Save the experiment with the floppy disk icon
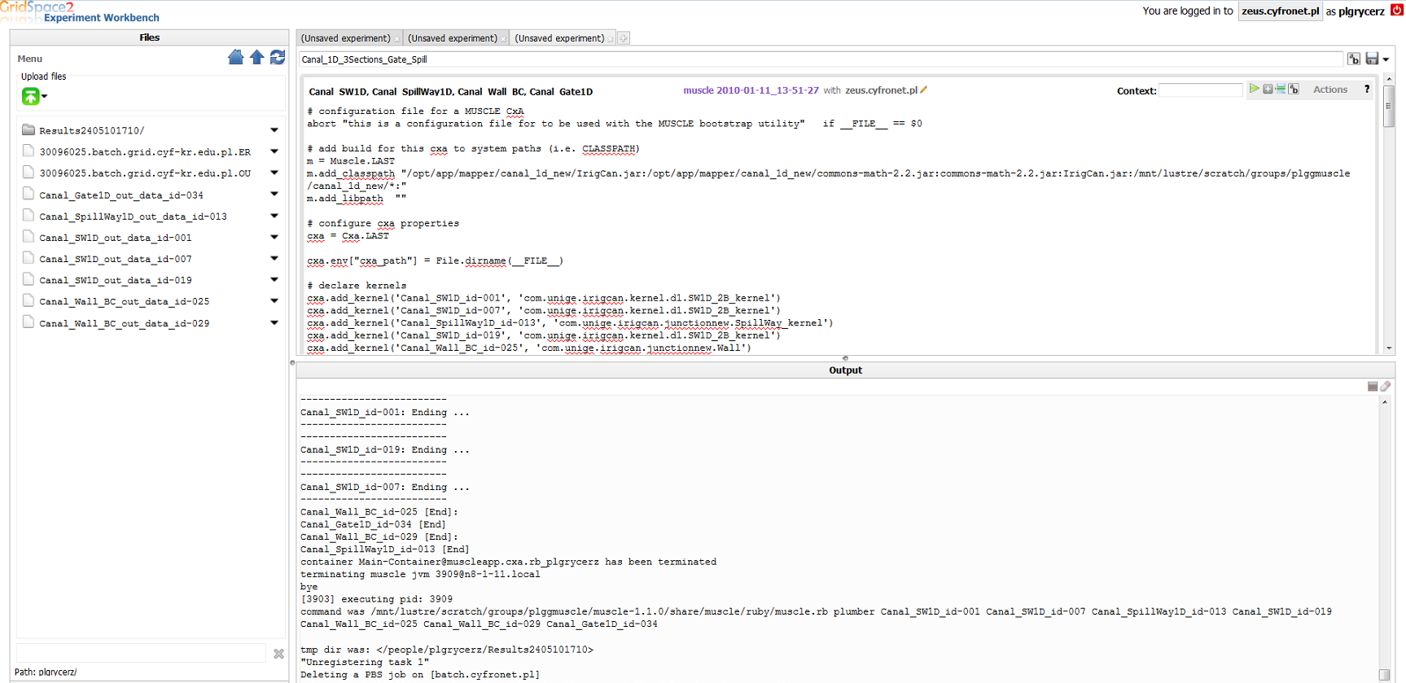Screen dimensions: 1406x683 tap(1372, 59)
